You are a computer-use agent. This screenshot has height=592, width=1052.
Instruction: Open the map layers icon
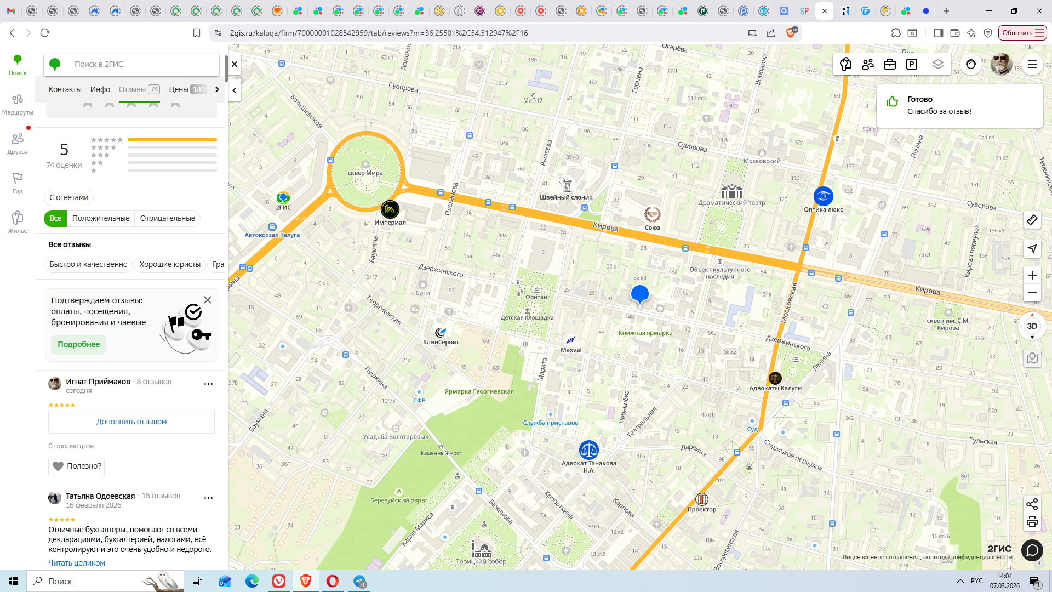(938, 65)
